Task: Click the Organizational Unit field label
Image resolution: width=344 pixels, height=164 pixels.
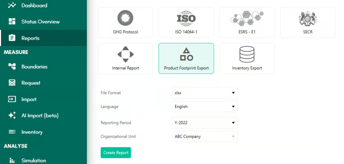Action: pos(118,136)
